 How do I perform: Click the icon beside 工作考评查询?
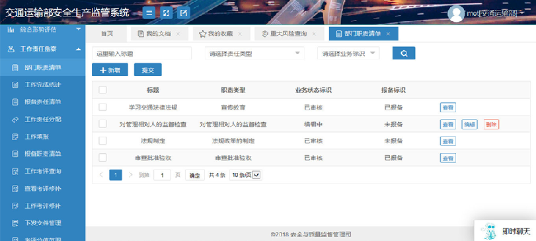[15, 172]
